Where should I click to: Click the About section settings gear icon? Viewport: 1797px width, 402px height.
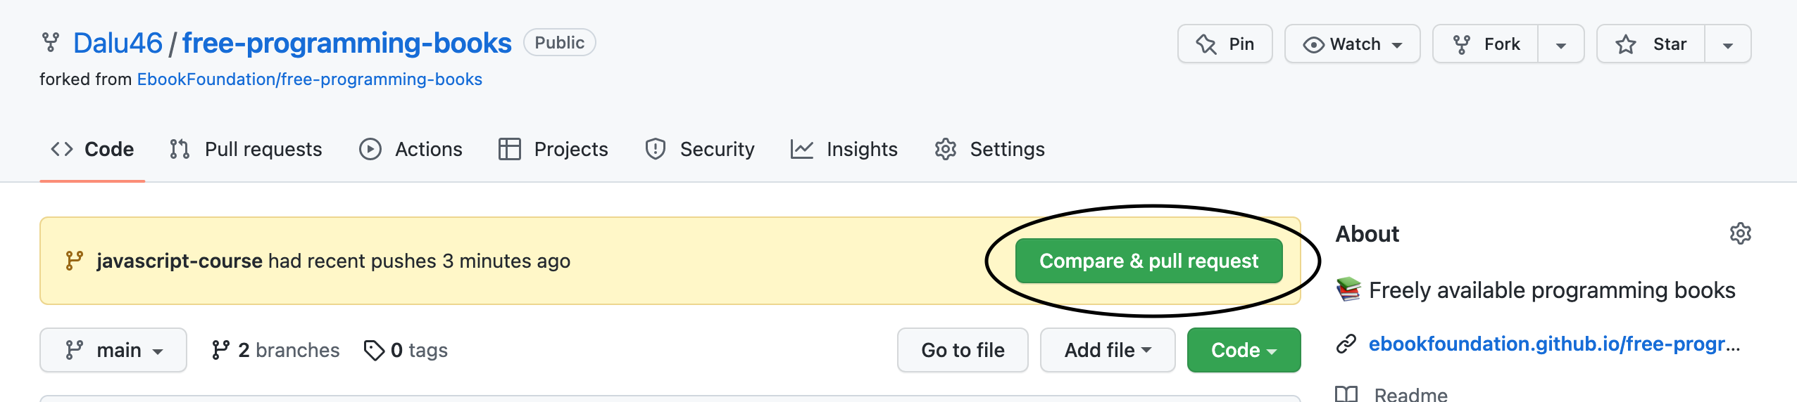(1740, 234)
